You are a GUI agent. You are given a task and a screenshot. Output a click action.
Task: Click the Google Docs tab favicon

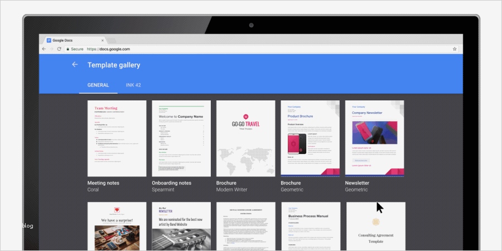pyautogui.click(x=49, y=40)
